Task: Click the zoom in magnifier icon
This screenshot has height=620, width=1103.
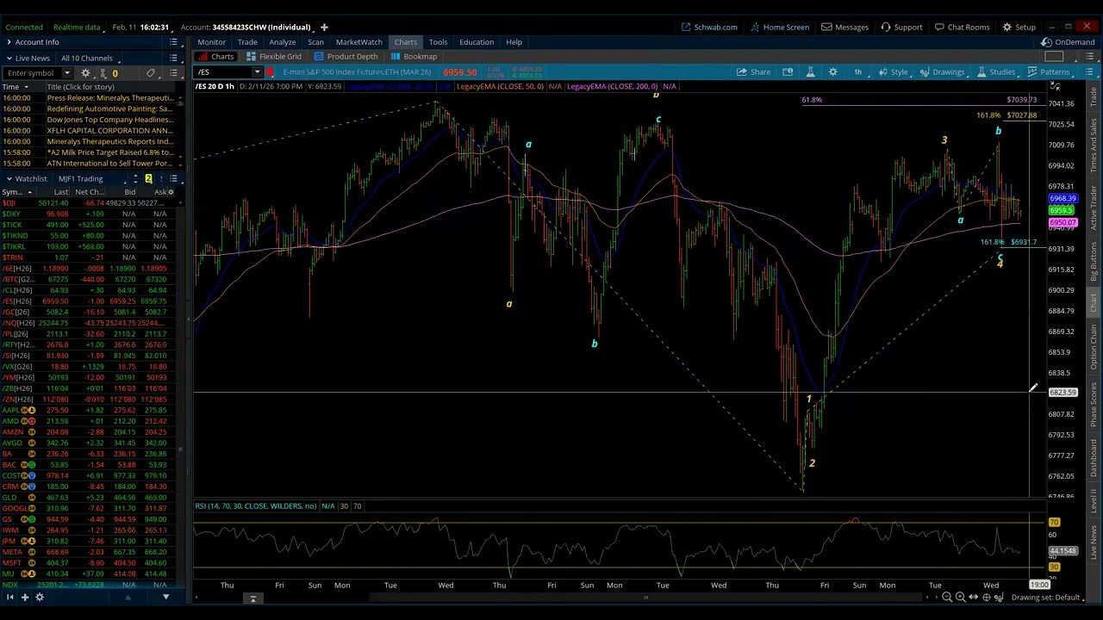Action: [960, 598]
